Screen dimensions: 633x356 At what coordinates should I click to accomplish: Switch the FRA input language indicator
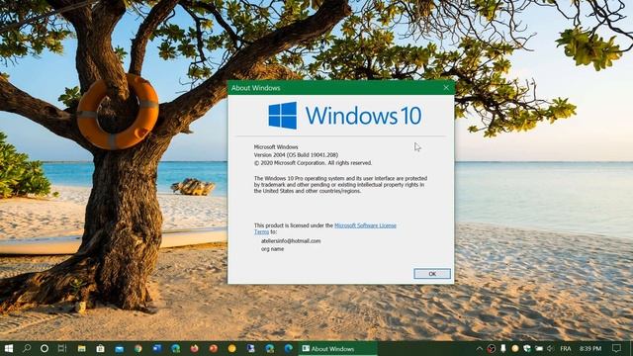566,348
